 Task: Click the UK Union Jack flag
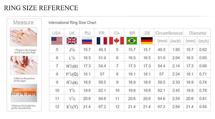[72, 41]
